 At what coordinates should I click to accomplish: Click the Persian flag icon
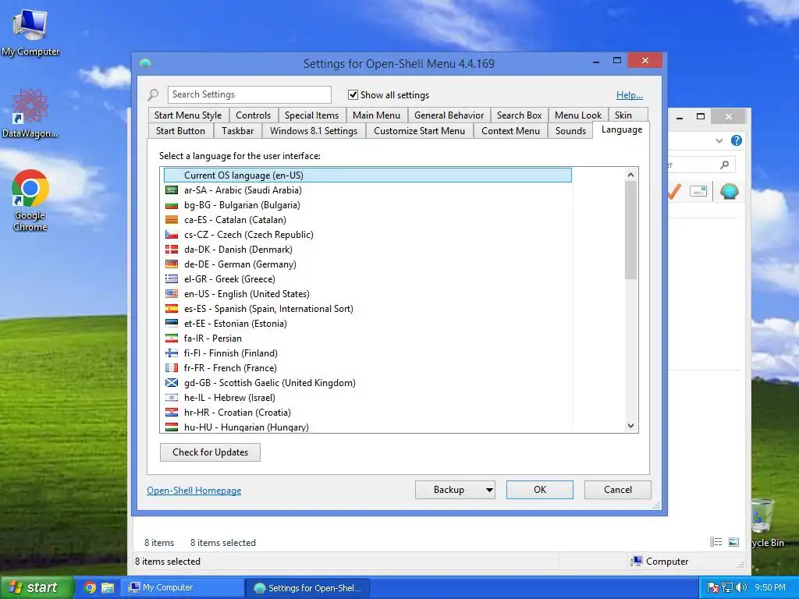pos(172,338)
